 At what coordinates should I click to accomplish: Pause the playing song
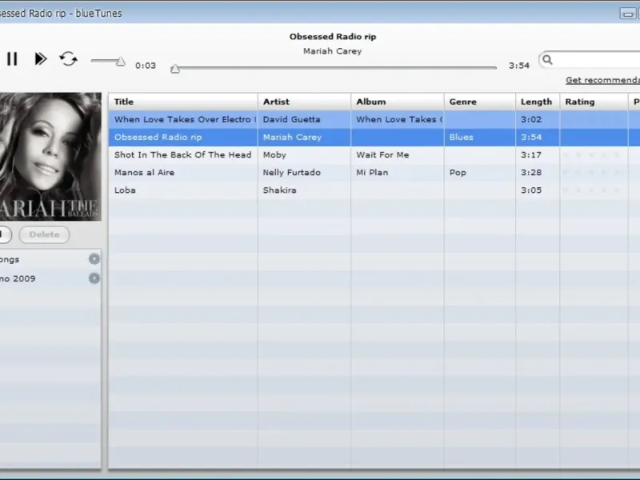(x=12, y=59)
